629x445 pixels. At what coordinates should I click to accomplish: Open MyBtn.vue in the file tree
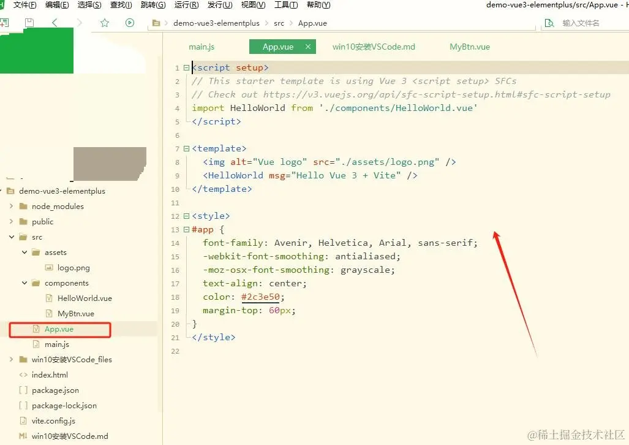[x=76, y=314]
